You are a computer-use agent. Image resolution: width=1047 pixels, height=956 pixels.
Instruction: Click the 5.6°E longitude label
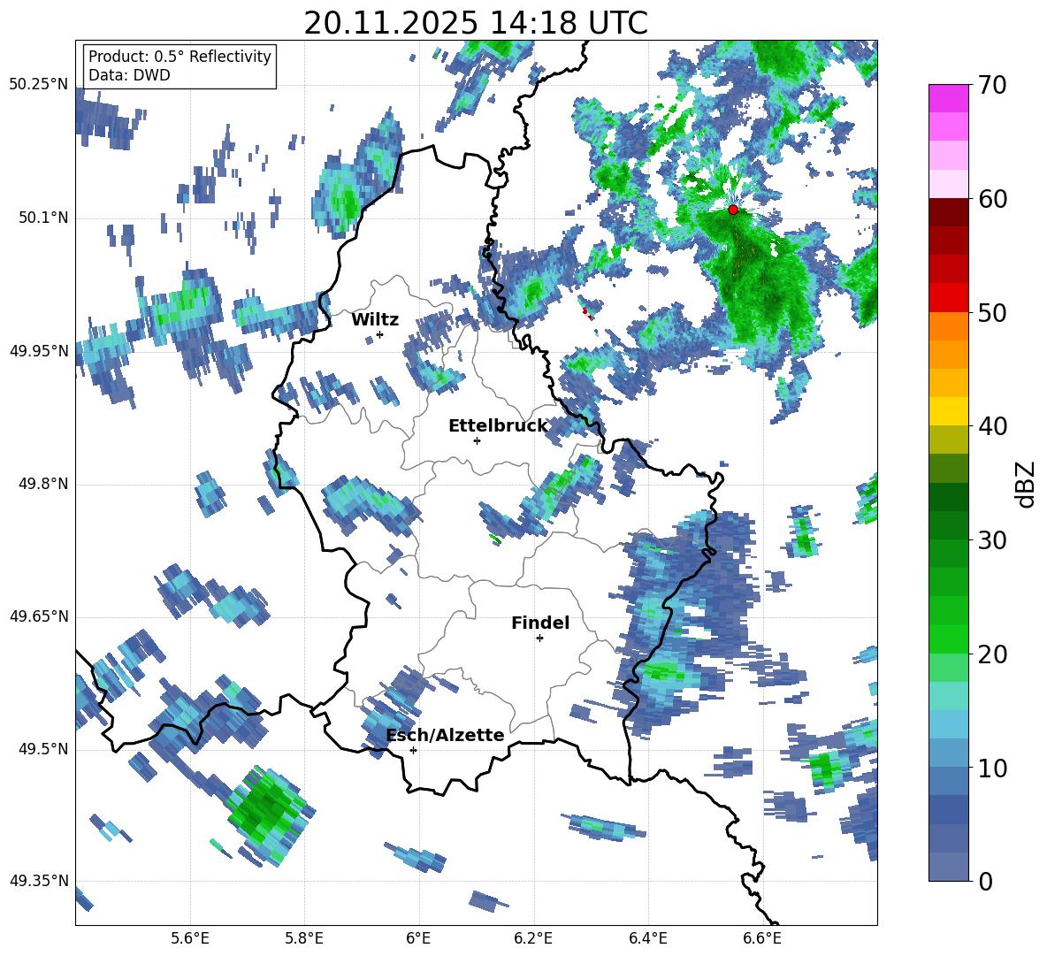pos(190,938)
